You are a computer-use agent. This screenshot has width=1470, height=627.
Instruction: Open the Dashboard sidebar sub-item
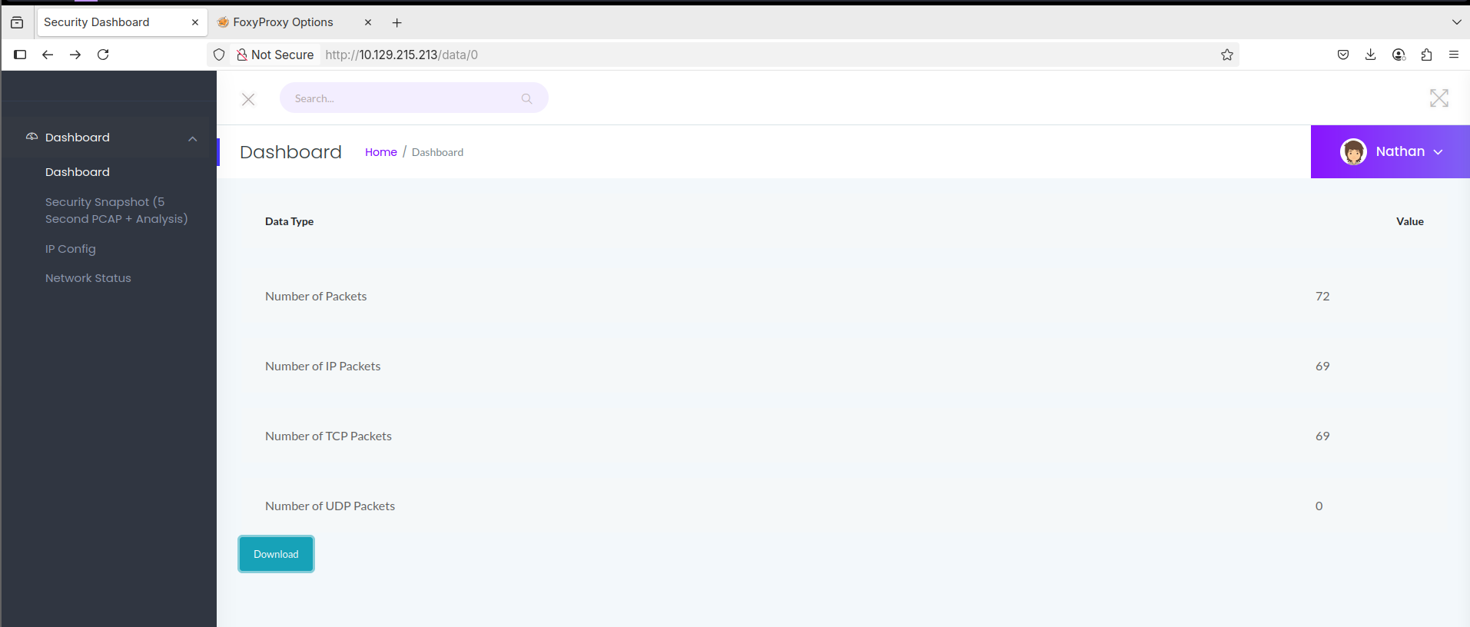click(78, 172)
